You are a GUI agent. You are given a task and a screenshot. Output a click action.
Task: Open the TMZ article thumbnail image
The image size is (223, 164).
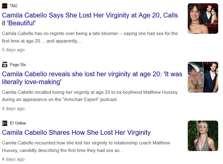(203, 18)
